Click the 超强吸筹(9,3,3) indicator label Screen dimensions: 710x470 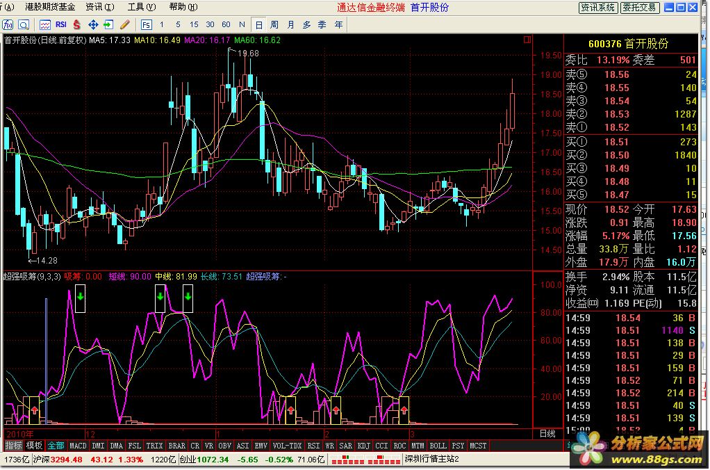(32, 277)
